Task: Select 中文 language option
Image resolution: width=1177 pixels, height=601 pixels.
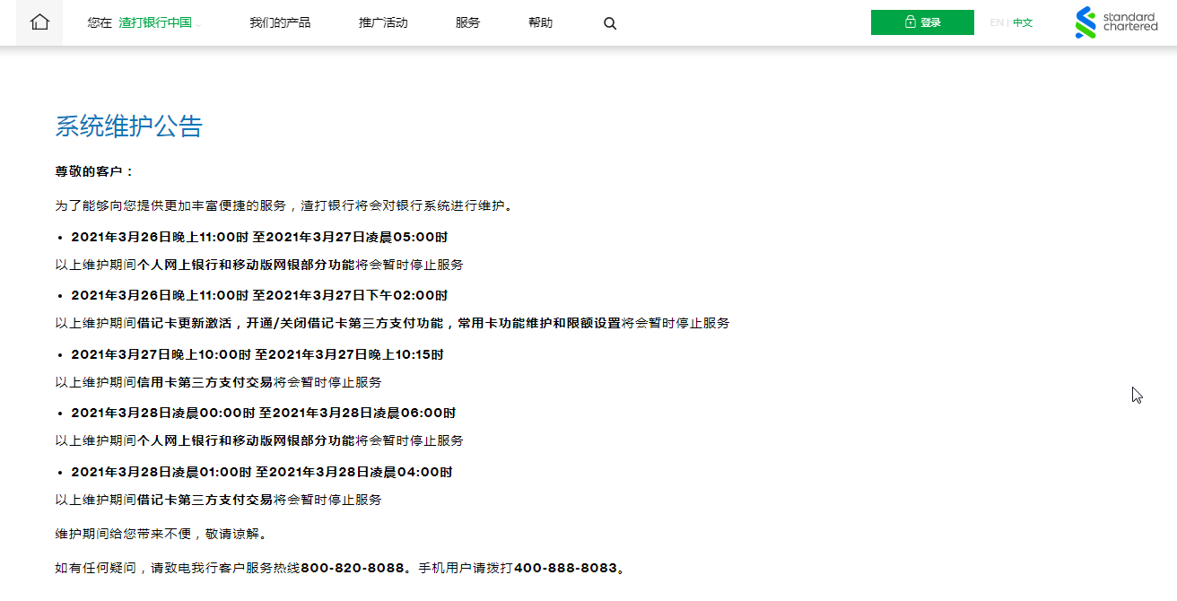Action: pyautogui.click(x=1023, y=22)
